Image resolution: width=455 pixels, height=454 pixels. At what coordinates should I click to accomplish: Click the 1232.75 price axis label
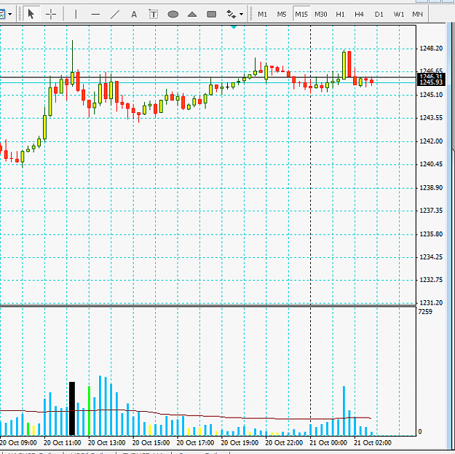[x=431, y=280]
